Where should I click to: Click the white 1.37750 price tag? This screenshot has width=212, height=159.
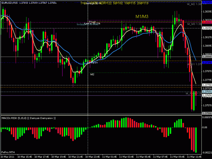click(207, 85)
